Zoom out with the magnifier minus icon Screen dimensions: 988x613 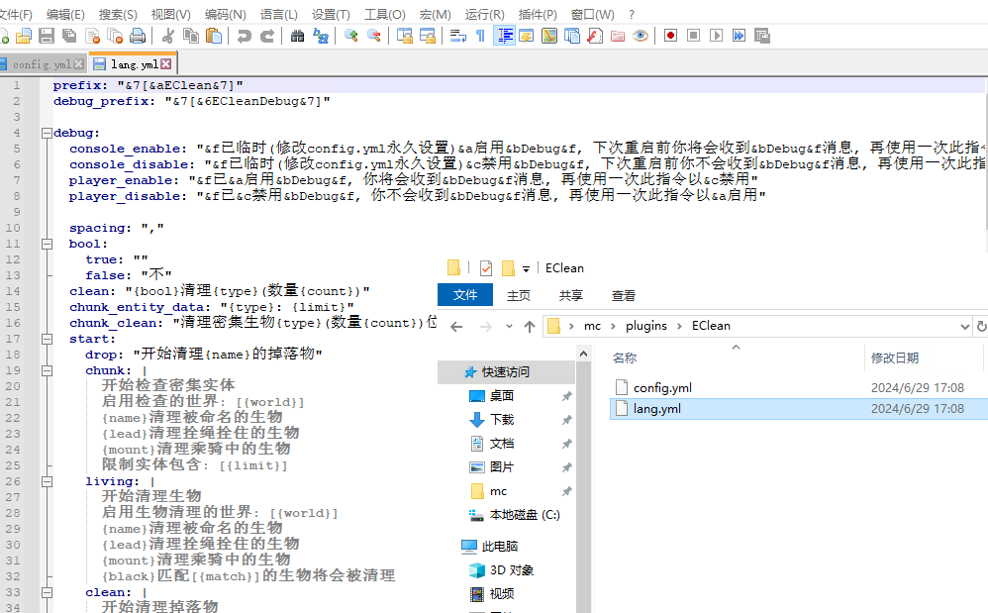(x=374, y=36)
